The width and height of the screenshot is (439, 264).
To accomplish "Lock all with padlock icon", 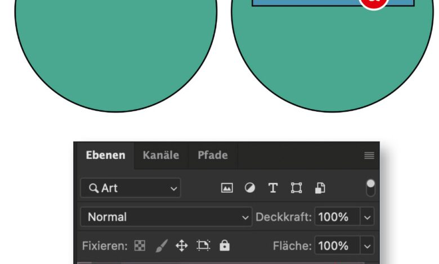I will 225,246.
